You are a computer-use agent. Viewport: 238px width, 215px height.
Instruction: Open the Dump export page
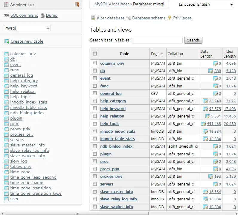tap(52, 15)
